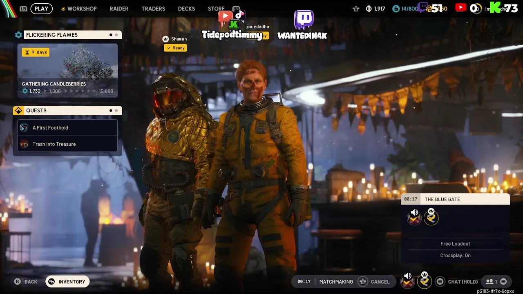The width and height of the screenshot is (523, 294).
Task: Click the Shaman player emblem icon
Action: click(165, 39)
